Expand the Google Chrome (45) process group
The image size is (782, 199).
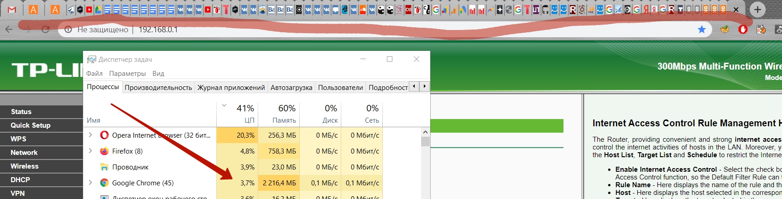click(x=90, y=183)
